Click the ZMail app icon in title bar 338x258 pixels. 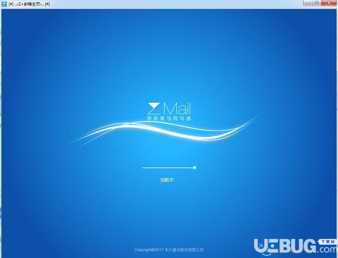coord(4,4)
